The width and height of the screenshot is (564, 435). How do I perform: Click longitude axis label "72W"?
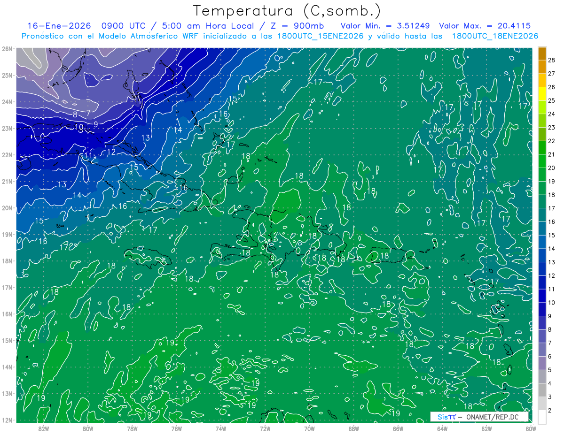[x=265, y=428]
